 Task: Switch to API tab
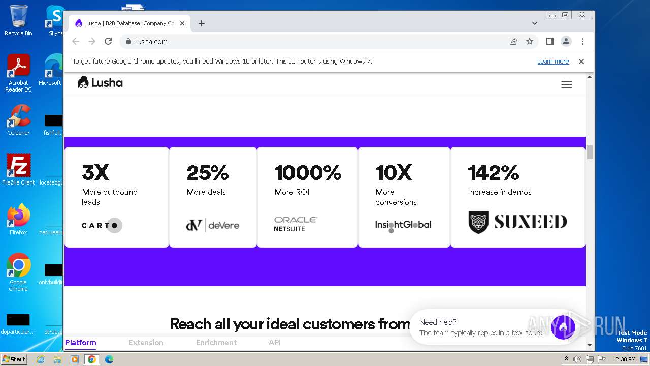tap(275, 343)
